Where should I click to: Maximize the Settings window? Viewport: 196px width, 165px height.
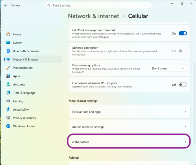[x=182, y=4]
